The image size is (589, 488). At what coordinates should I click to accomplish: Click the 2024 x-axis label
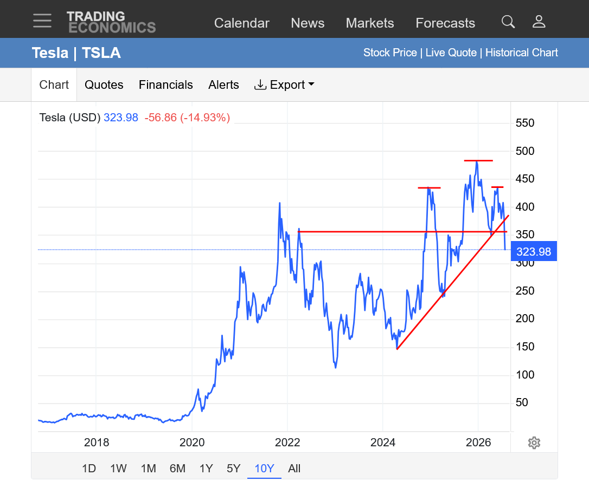coord(383,443)
